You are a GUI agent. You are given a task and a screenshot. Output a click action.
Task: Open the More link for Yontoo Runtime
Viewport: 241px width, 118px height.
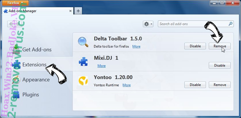point(127,85)
